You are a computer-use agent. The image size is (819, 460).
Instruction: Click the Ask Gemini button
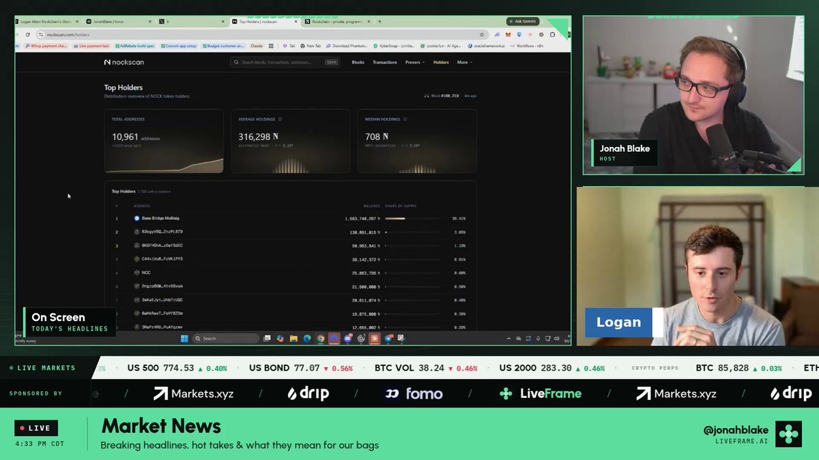(x=523, y=21)
